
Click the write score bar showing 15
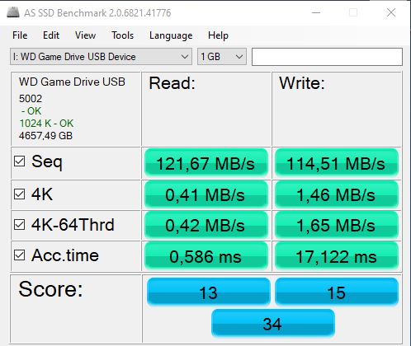[337, 292]
